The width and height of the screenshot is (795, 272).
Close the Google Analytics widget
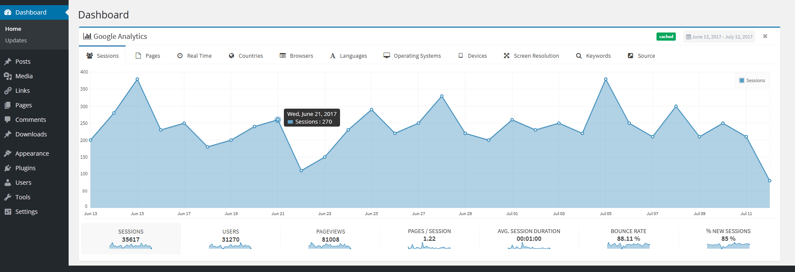tap(765, 36)
